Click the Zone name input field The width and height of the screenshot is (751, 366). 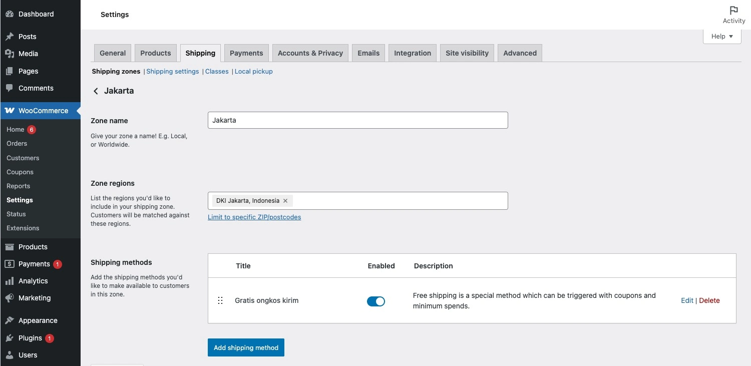click(358, 120)
